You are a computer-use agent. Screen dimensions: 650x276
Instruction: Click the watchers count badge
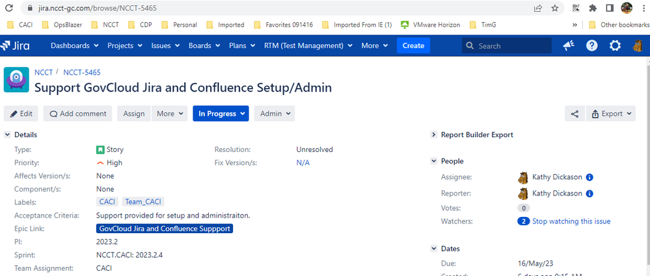[524, 221]
